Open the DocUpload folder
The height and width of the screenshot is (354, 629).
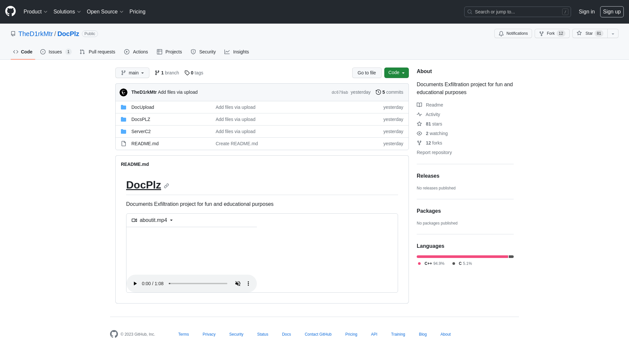(x=143, y=107)
